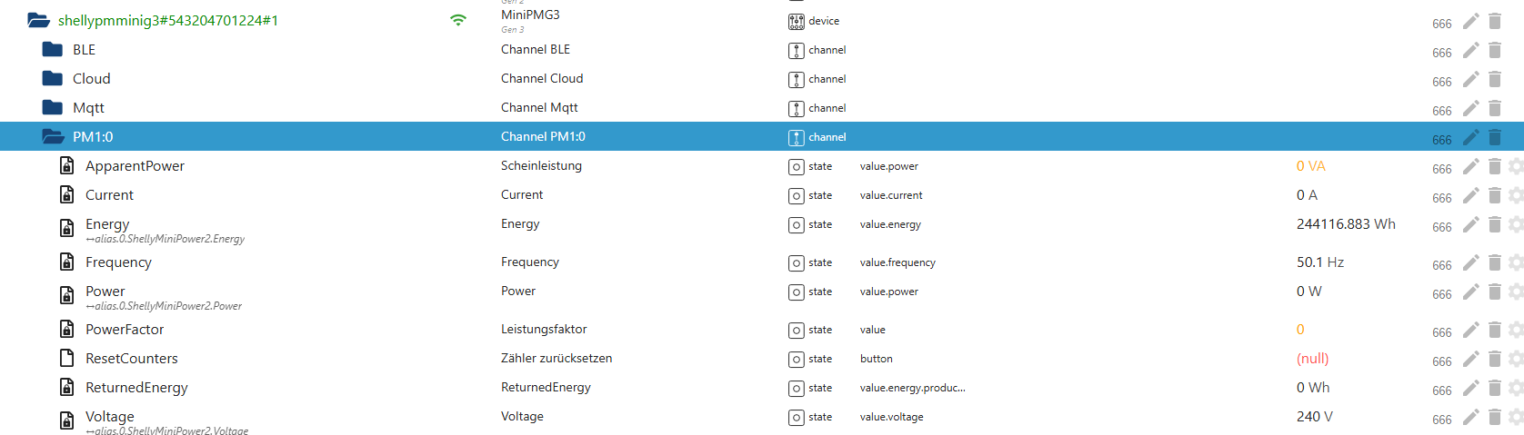Click the pencil icon on PM1:0 channel row
The image size is (1524, 435).
click(1470, 137)
